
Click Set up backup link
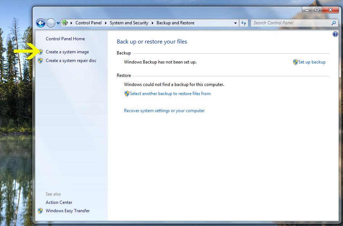pos(312,62)
